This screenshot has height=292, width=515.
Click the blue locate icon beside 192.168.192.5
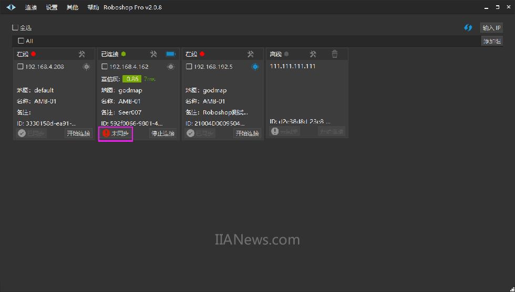[255, 67]
